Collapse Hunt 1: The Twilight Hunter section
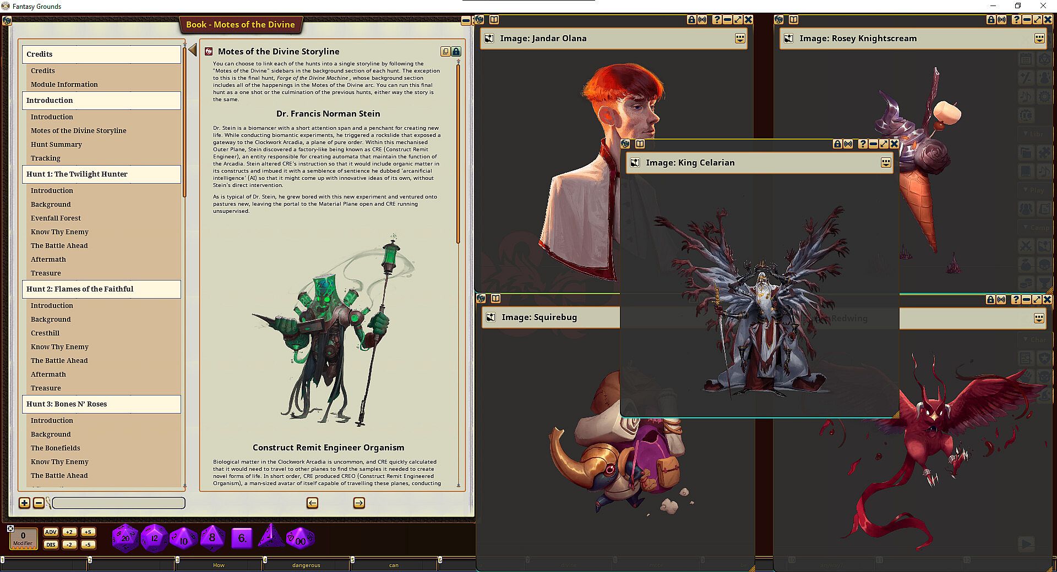The image size is (1057, 572). [101, 174]
